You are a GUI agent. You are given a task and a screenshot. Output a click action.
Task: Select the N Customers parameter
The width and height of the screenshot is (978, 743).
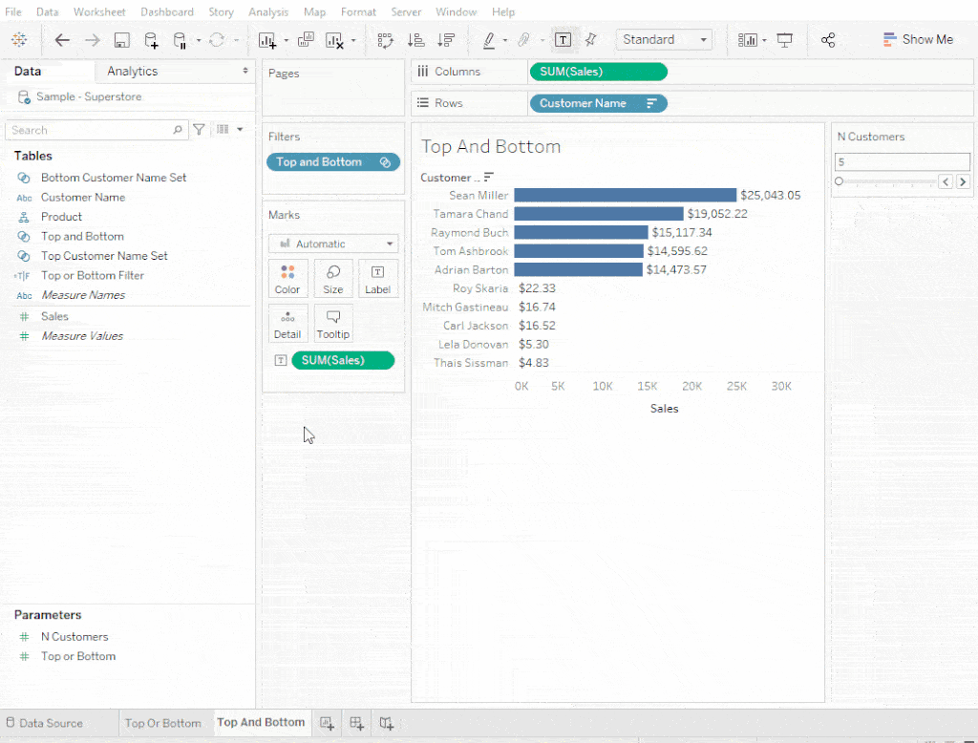click(74, 636)
